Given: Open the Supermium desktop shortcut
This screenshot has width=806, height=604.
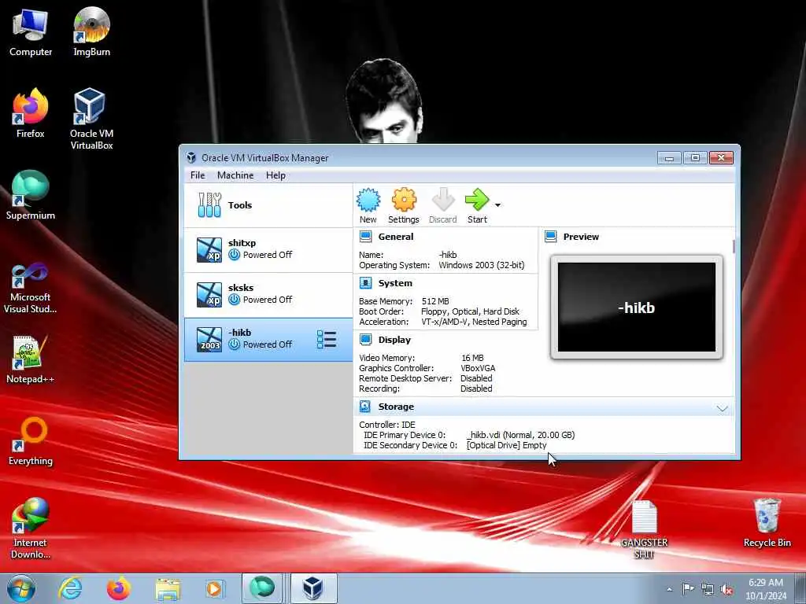Looking at the screenshot, I should click(x=31, y=195).
